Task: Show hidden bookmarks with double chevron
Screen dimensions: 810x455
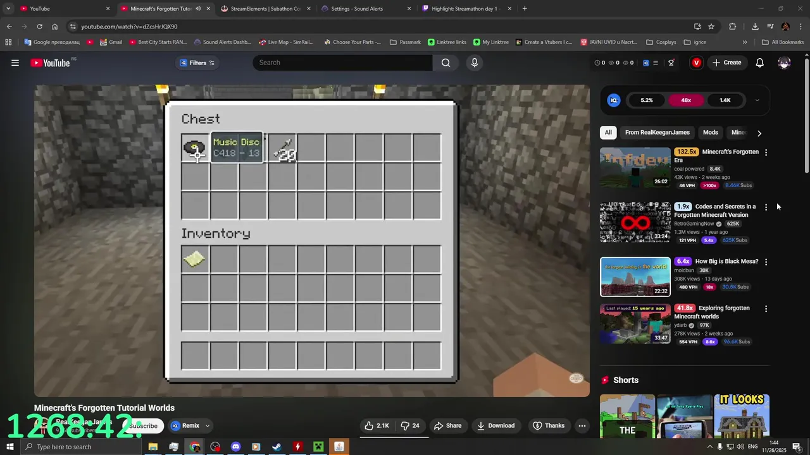Action: tap(745, 42)
